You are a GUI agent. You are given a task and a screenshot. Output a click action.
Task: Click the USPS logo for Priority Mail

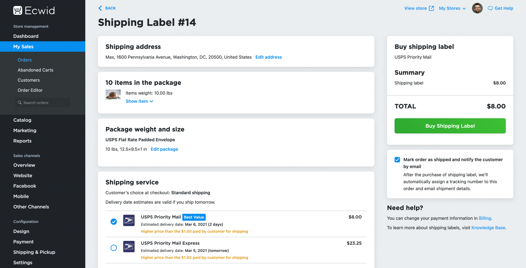[x=129, y=220]
